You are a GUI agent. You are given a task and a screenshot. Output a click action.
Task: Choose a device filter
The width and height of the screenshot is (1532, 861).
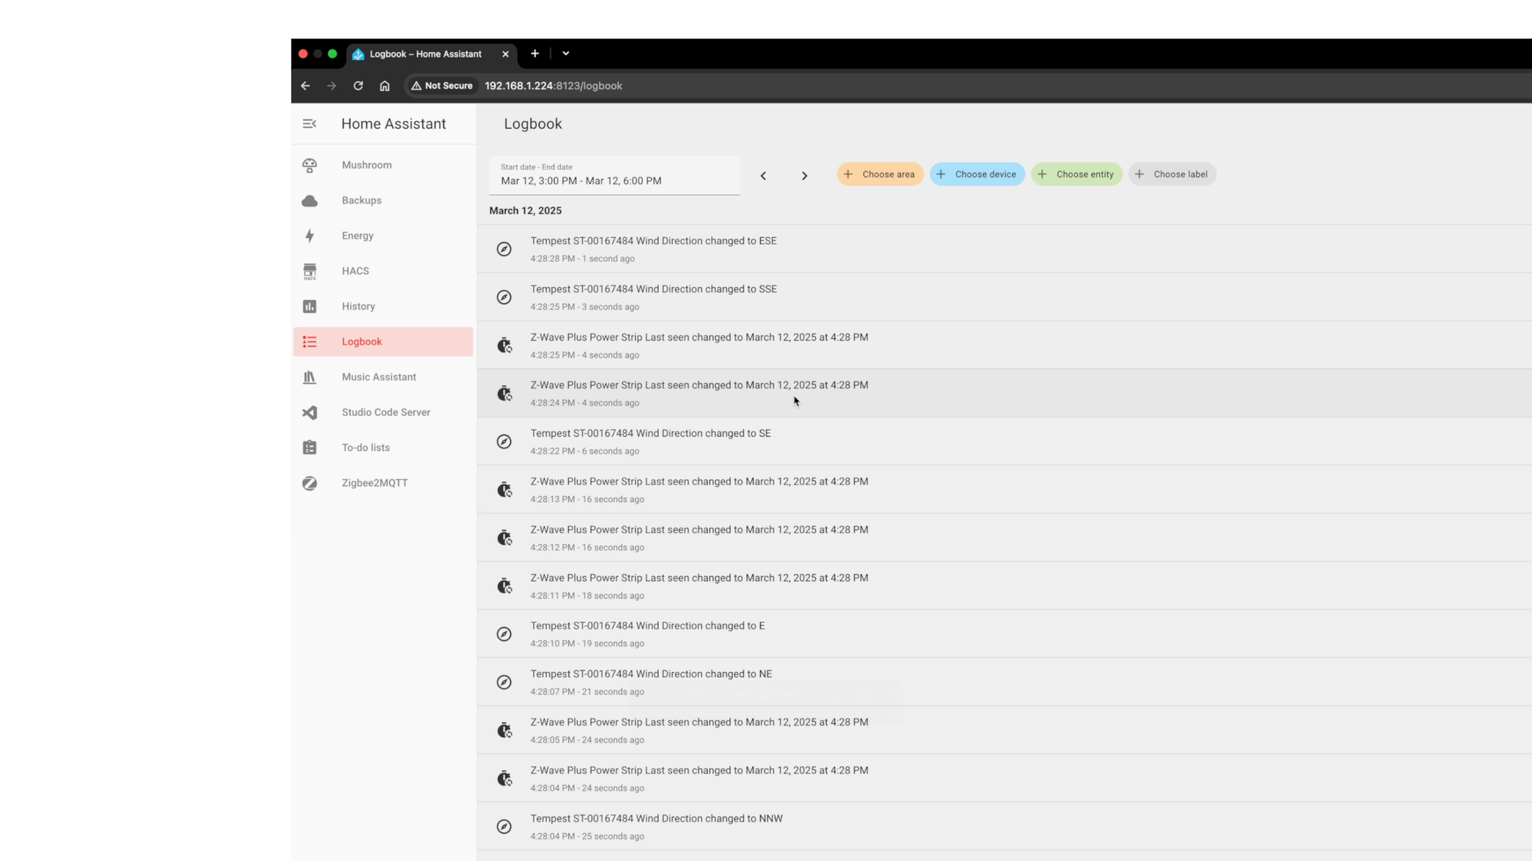(977, 174)
